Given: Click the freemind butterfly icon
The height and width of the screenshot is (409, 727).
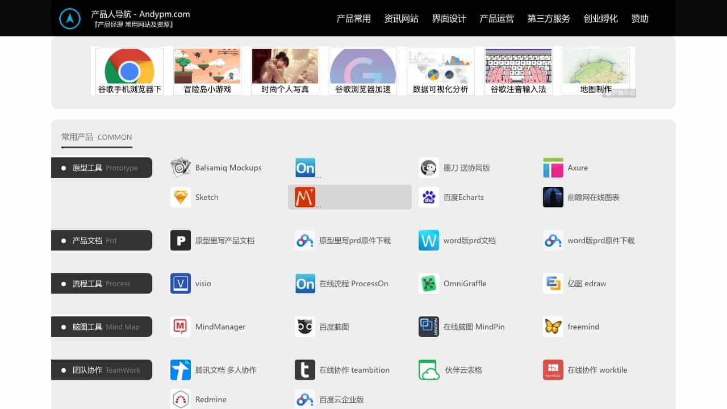Looking at the screenshot, I should 553,327.
